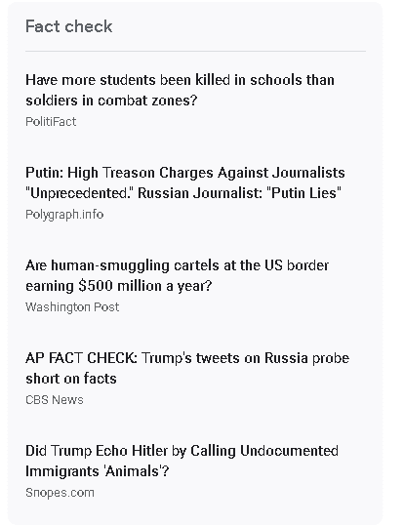This screenshot has width=404, height=526.
Task: Click the "Immigrants 'Animals'?" headline line
Action: (98, 471)
